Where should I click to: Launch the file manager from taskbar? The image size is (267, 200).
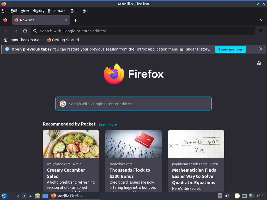[x=38, y=196]
